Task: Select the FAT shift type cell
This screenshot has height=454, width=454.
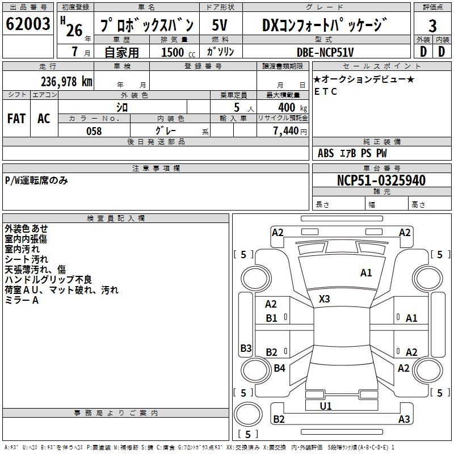Action: tap(16, 118)
